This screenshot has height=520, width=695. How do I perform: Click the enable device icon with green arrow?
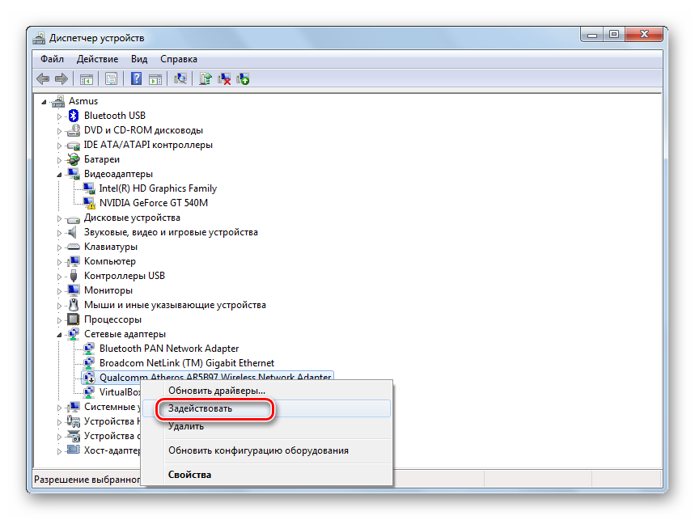click(243, 78)
